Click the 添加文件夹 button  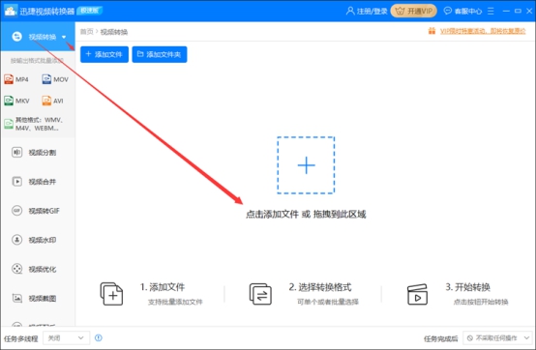tap(160, 54)
